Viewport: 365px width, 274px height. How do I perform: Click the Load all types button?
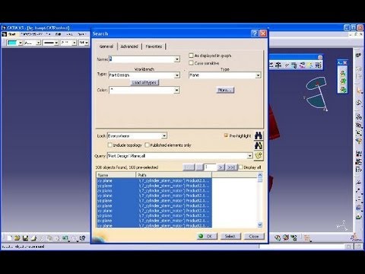tap(144, 82)
